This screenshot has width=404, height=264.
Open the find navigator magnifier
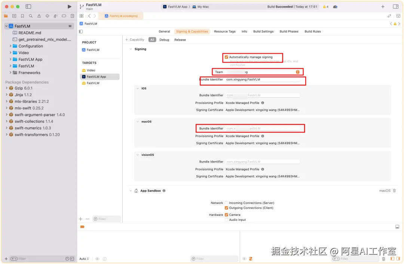coord(31,16)
